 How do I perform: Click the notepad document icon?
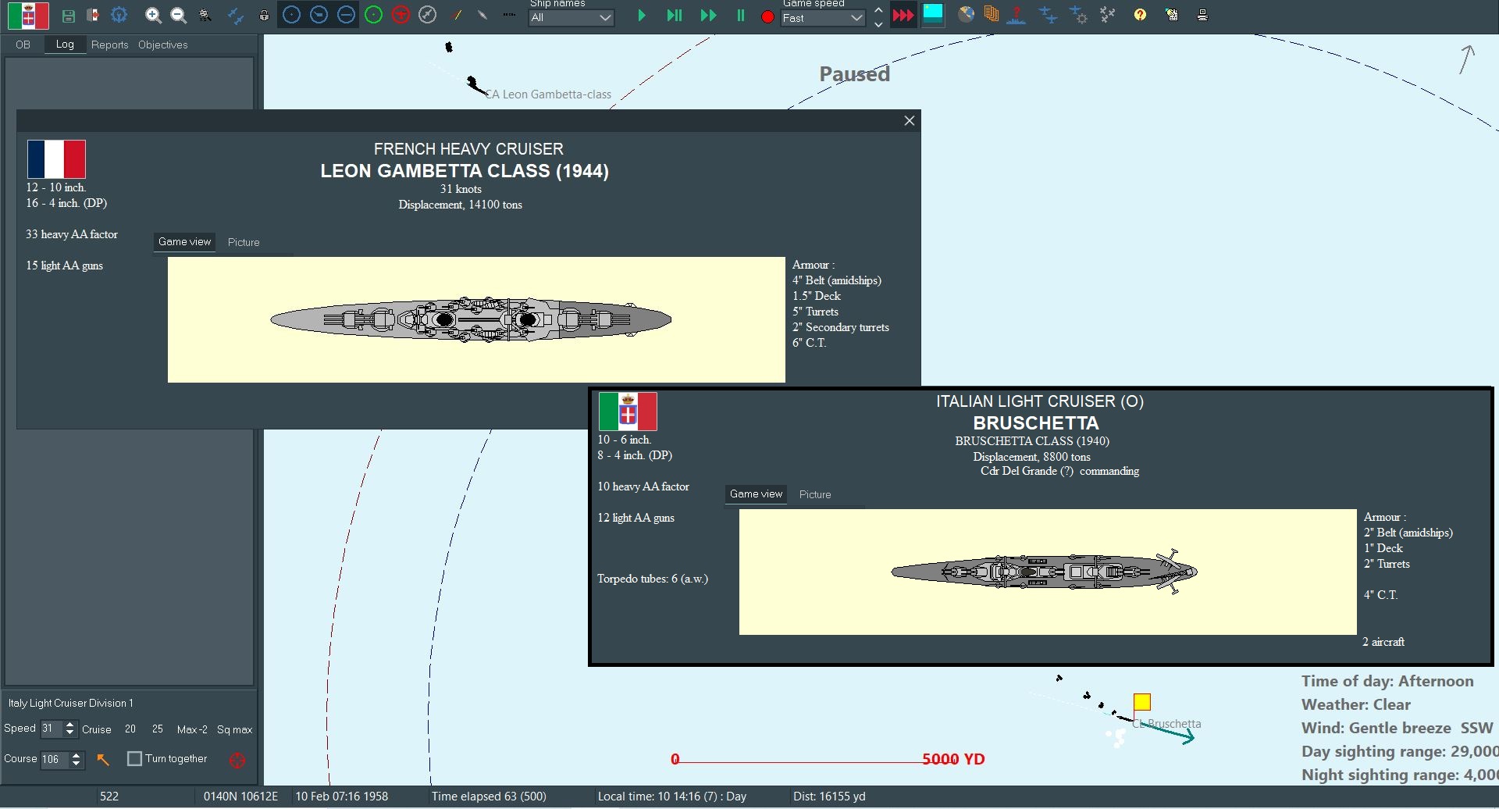pos(1172,15)
